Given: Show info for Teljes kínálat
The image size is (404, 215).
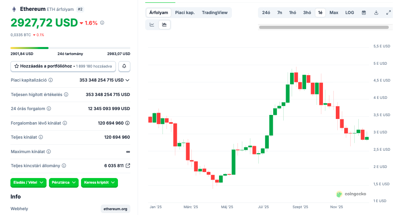Looking at the screenshot, I should (41, 137).
